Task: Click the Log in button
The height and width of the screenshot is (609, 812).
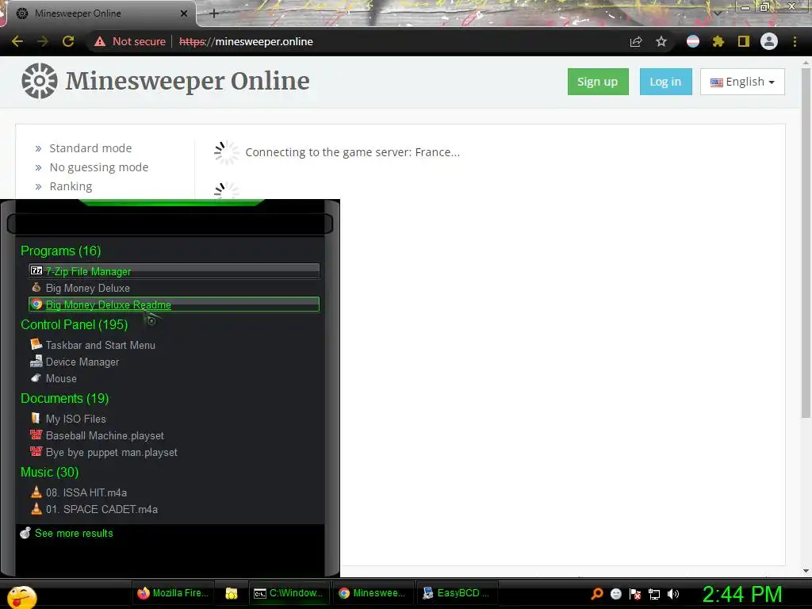Action: click(x=666, y=82)
